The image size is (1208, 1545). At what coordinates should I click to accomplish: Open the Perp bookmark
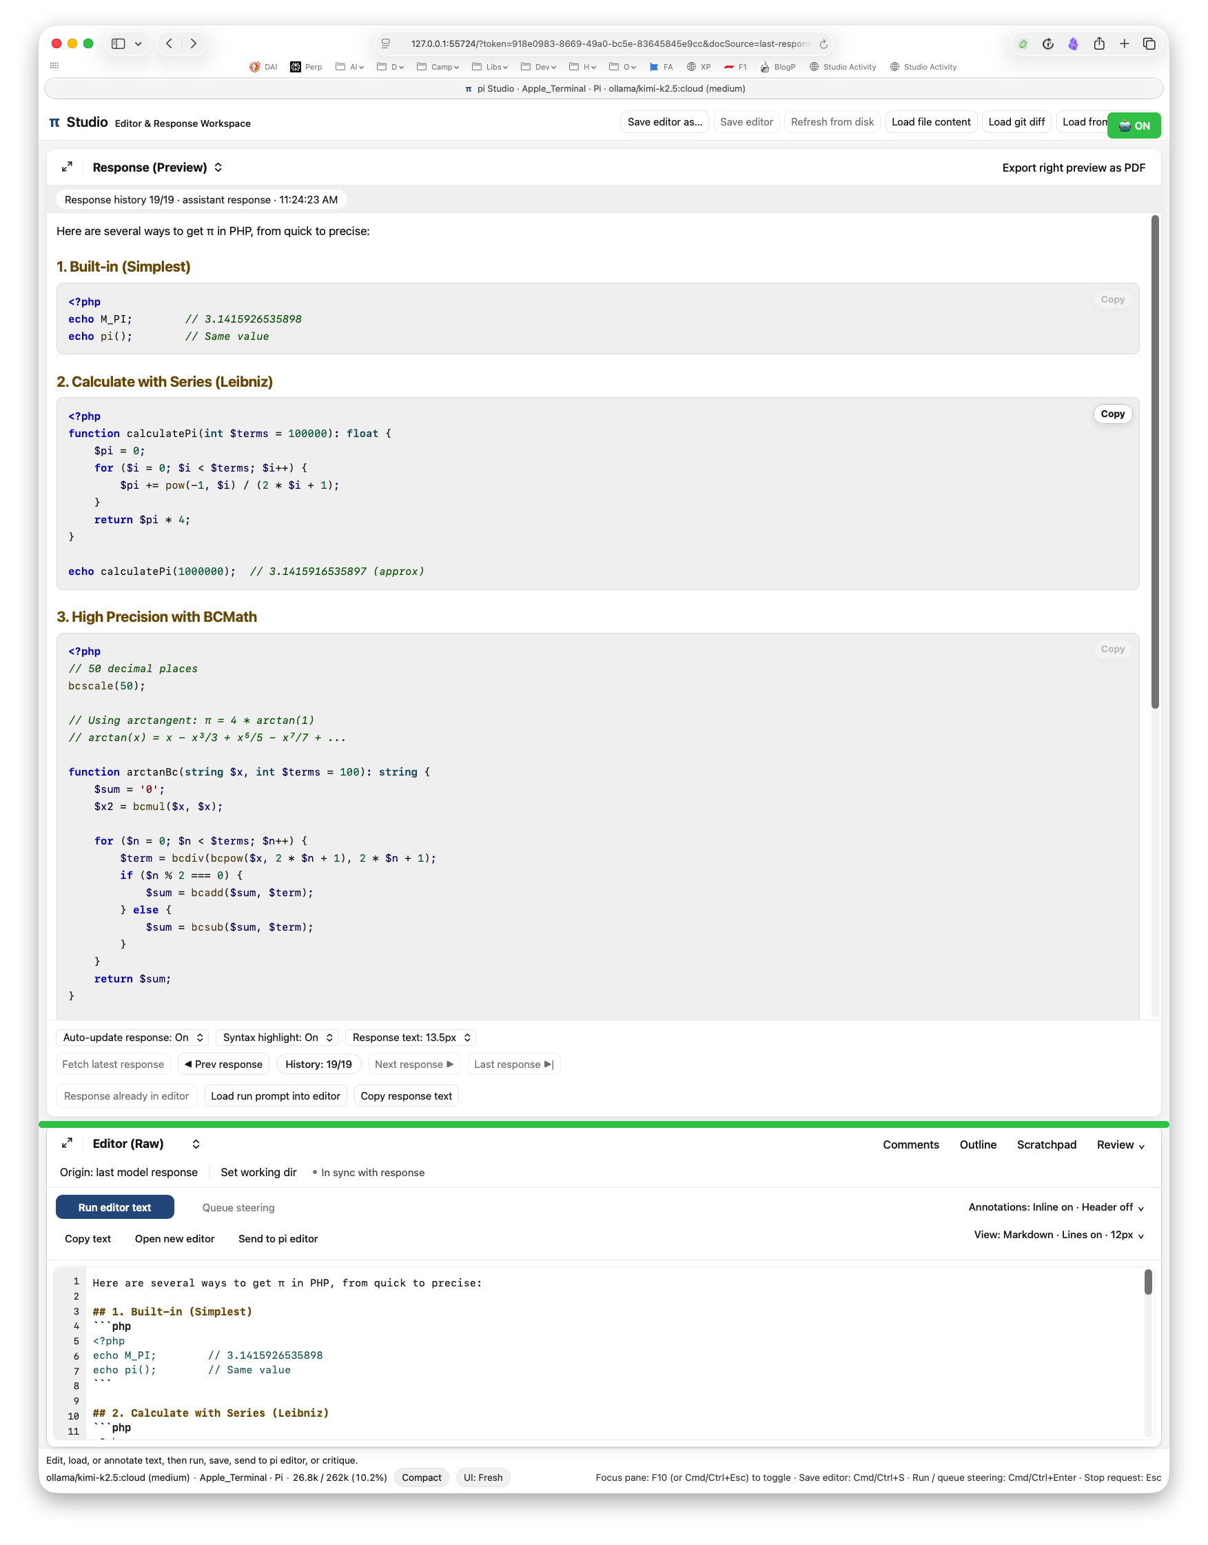point(305,67)
